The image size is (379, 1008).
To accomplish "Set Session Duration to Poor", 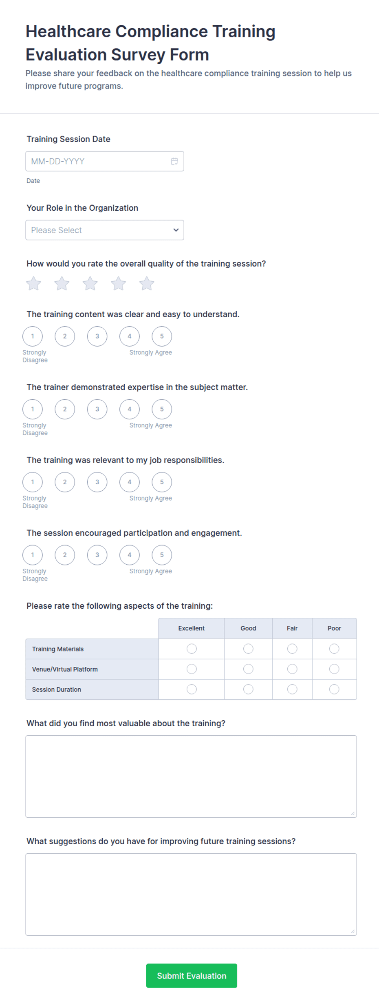I will (x=334, y=689).
